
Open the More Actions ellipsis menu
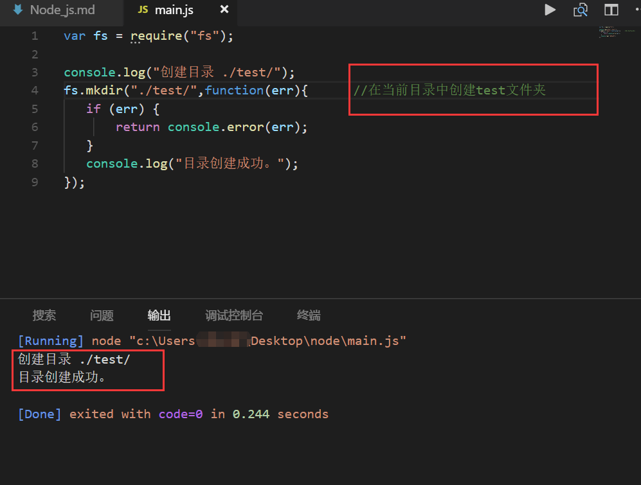coord(635,10)
